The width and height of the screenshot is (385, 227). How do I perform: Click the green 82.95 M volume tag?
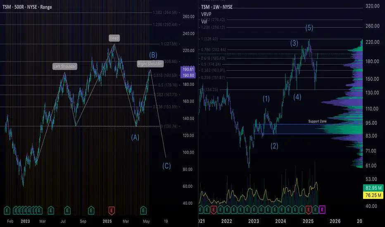pos(373,188)
